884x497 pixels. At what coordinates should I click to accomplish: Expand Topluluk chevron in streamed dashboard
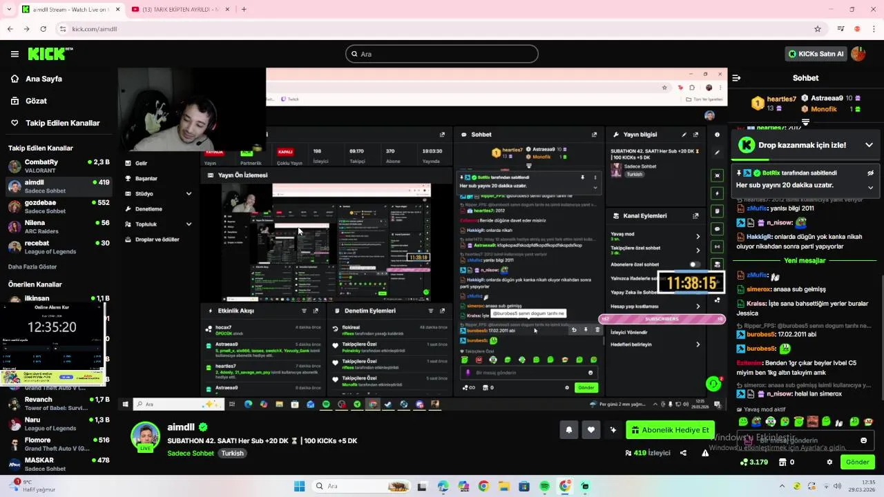(189, 224)
